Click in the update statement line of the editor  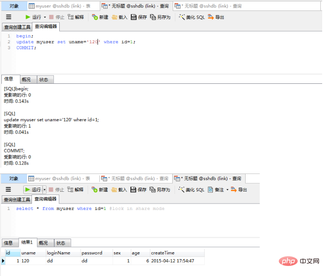coord(76,42)
